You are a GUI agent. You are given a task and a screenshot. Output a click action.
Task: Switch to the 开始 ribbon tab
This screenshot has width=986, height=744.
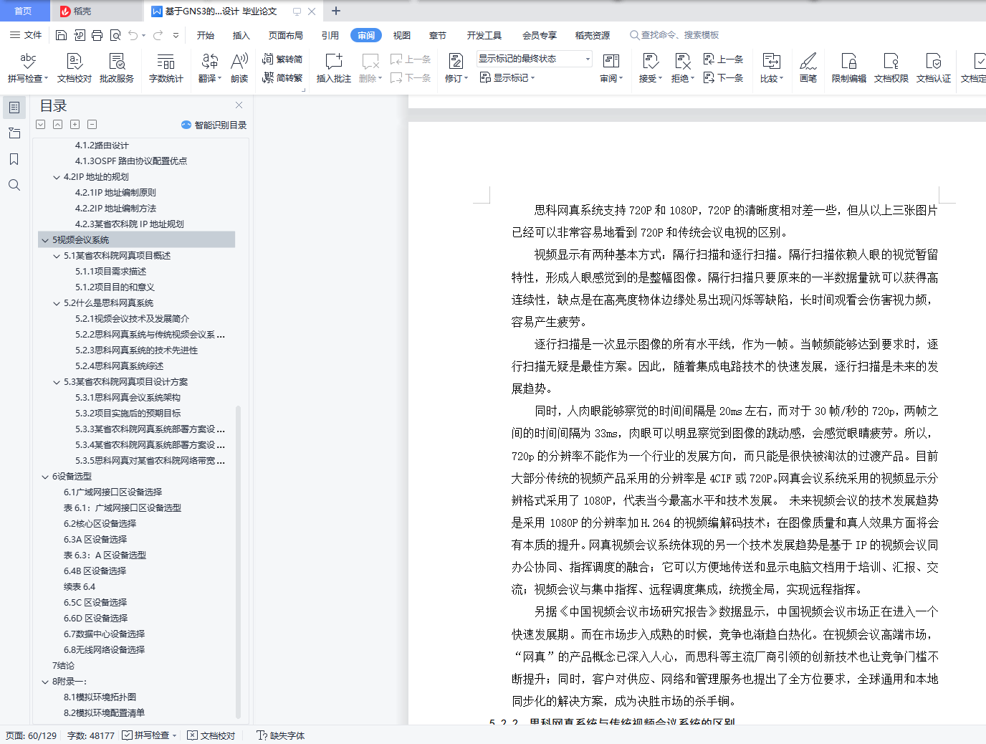(206, 35)
